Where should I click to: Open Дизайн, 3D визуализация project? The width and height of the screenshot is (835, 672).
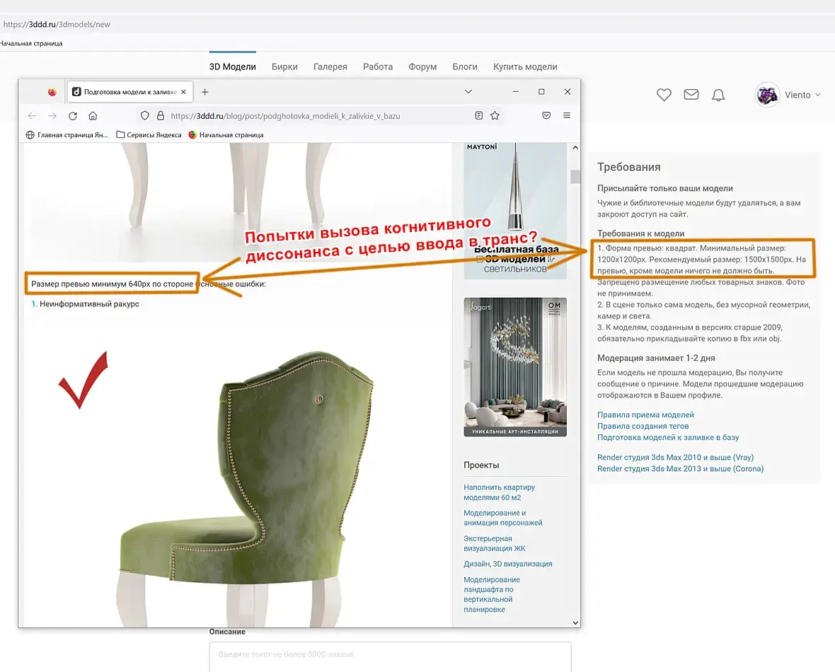[x=507, y=563]
